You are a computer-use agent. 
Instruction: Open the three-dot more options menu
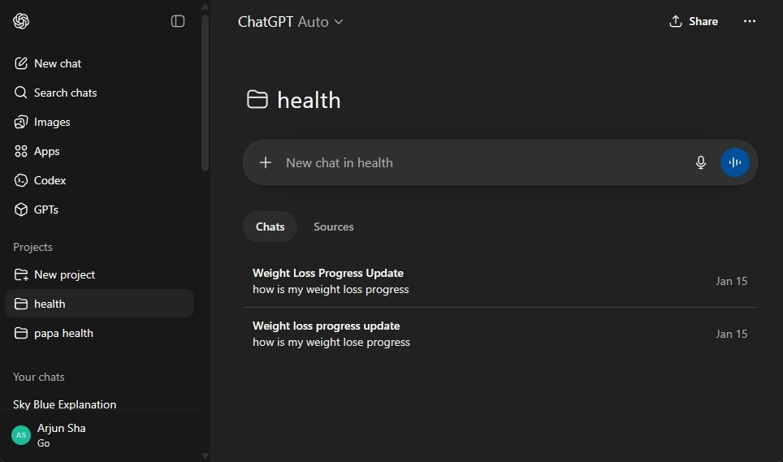coord(750,21)
